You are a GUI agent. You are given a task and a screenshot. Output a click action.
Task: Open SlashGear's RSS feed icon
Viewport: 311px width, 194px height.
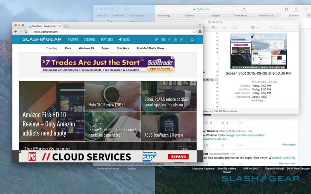tap(182, 39)
